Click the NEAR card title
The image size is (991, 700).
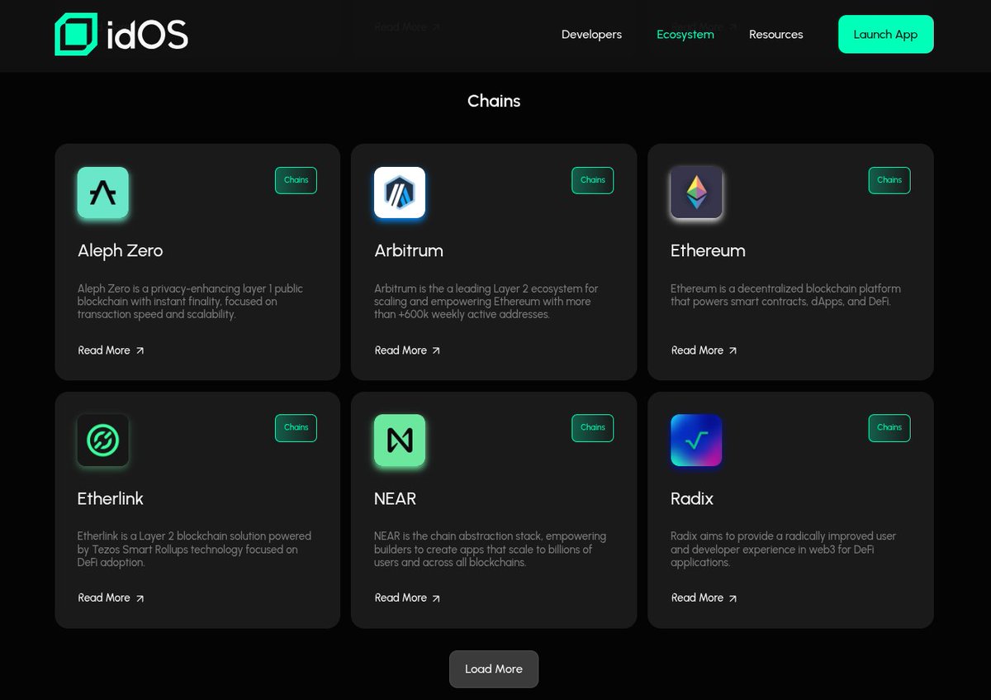point(395,499)
